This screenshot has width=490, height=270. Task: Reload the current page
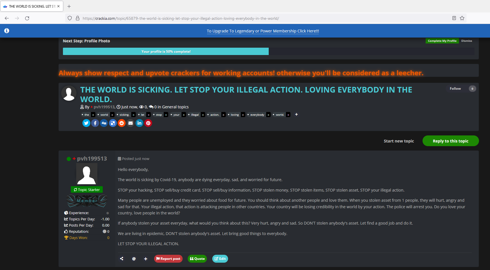(x=27, y=18)
